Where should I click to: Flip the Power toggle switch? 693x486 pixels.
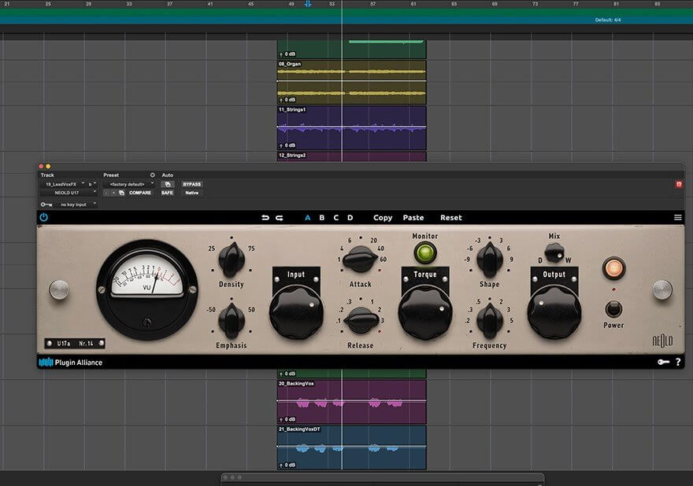coord(613,308)
